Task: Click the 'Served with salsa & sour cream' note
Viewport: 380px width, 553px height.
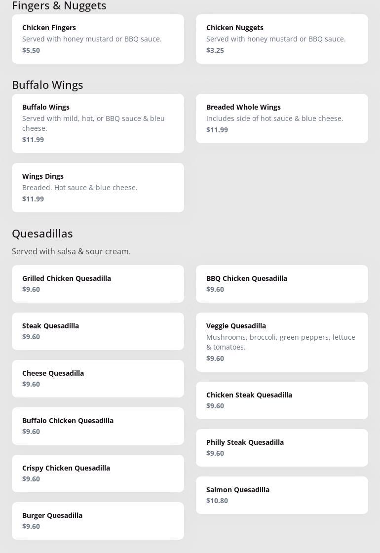Action: (72, 251)
